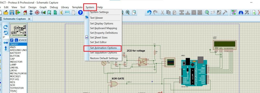Open the Edit menu
Screen dimensions: 260x93
pyautogui.click(x=6, y=7)
